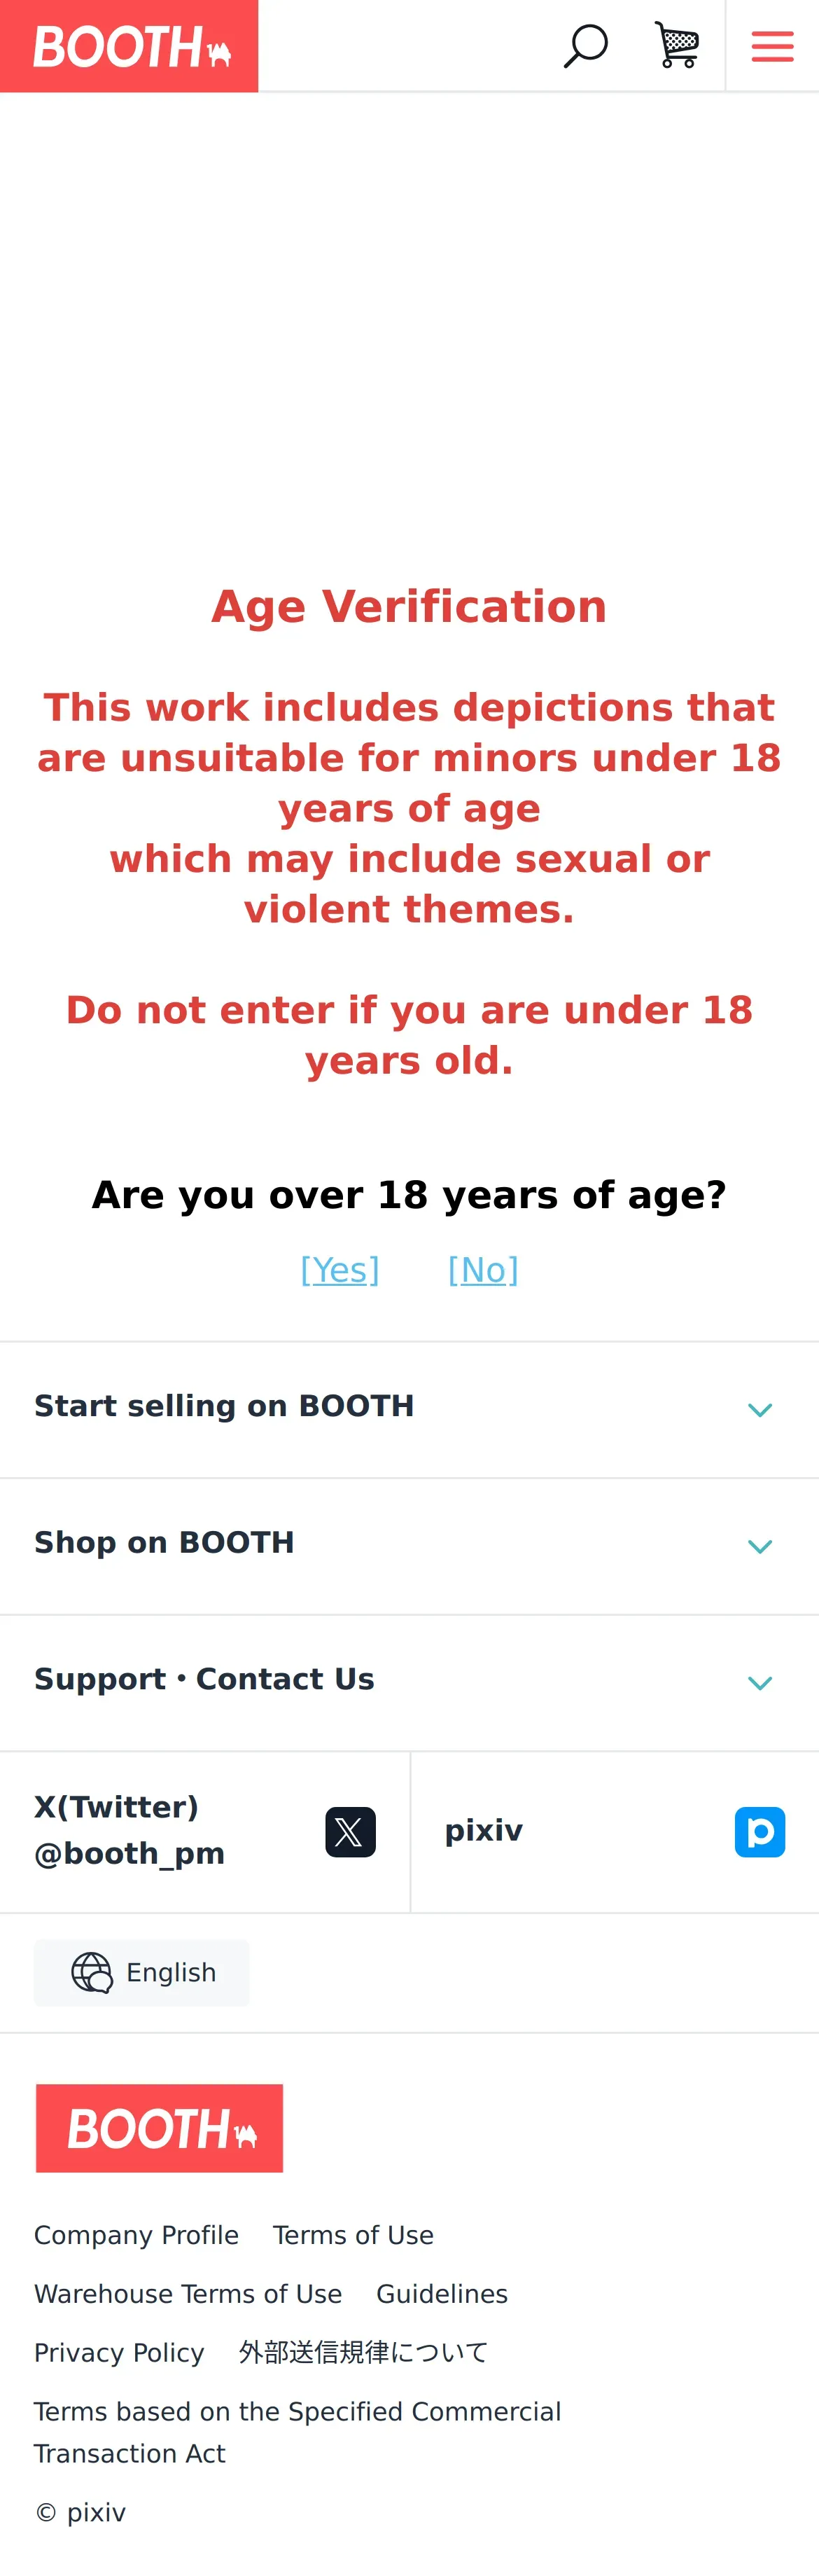This screenshot has height=2576, width=819.
Task: Open the search magnifier icon
Action: point(585,46)
